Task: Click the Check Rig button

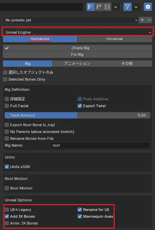Action: pos(77,48)
